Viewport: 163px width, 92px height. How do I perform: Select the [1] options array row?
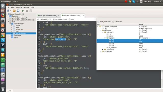click(130, 42)
